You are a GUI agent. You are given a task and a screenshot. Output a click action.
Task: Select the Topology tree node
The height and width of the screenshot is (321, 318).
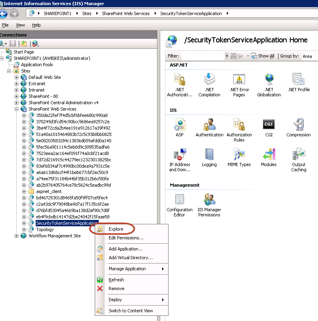45,229
